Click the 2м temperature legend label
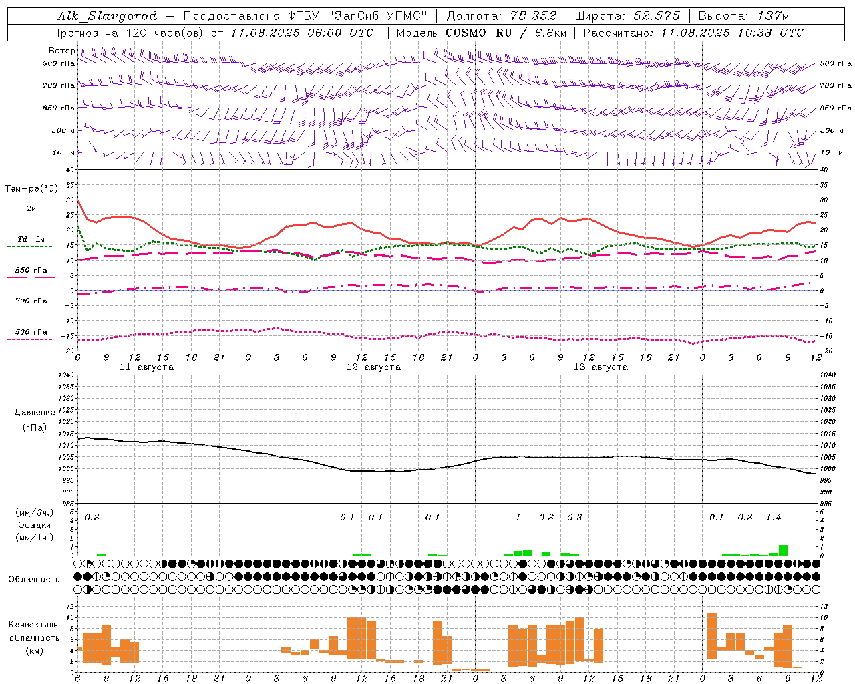The image size is (855, 684). pos(31,208)
